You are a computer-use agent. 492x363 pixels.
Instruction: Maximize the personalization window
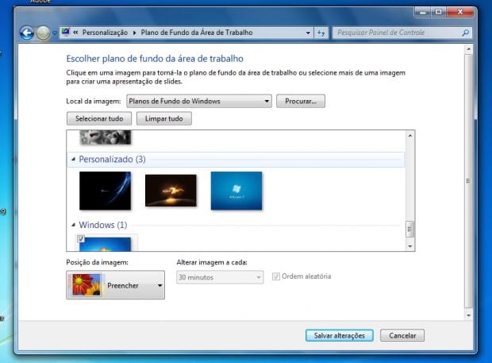(x=439, y=12)
